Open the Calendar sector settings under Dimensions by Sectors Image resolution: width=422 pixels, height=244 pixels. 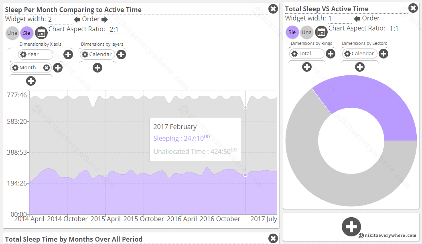point(347,54)
